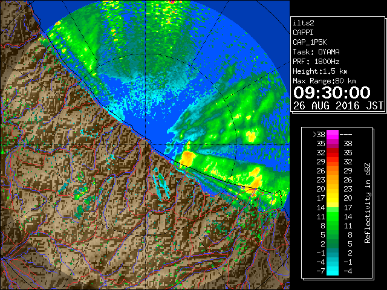Screen dimensions: 387x290
Task: Pick the yellow 17–20 dBZ color band
Action: 333,198
